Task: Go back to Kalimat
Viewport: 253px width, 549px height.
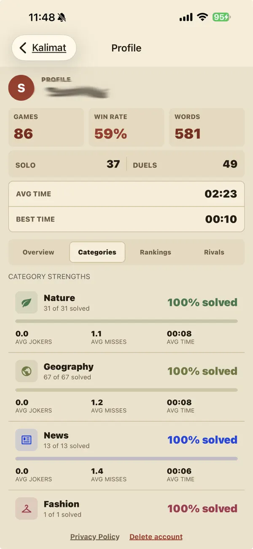Action: [44, 48]
